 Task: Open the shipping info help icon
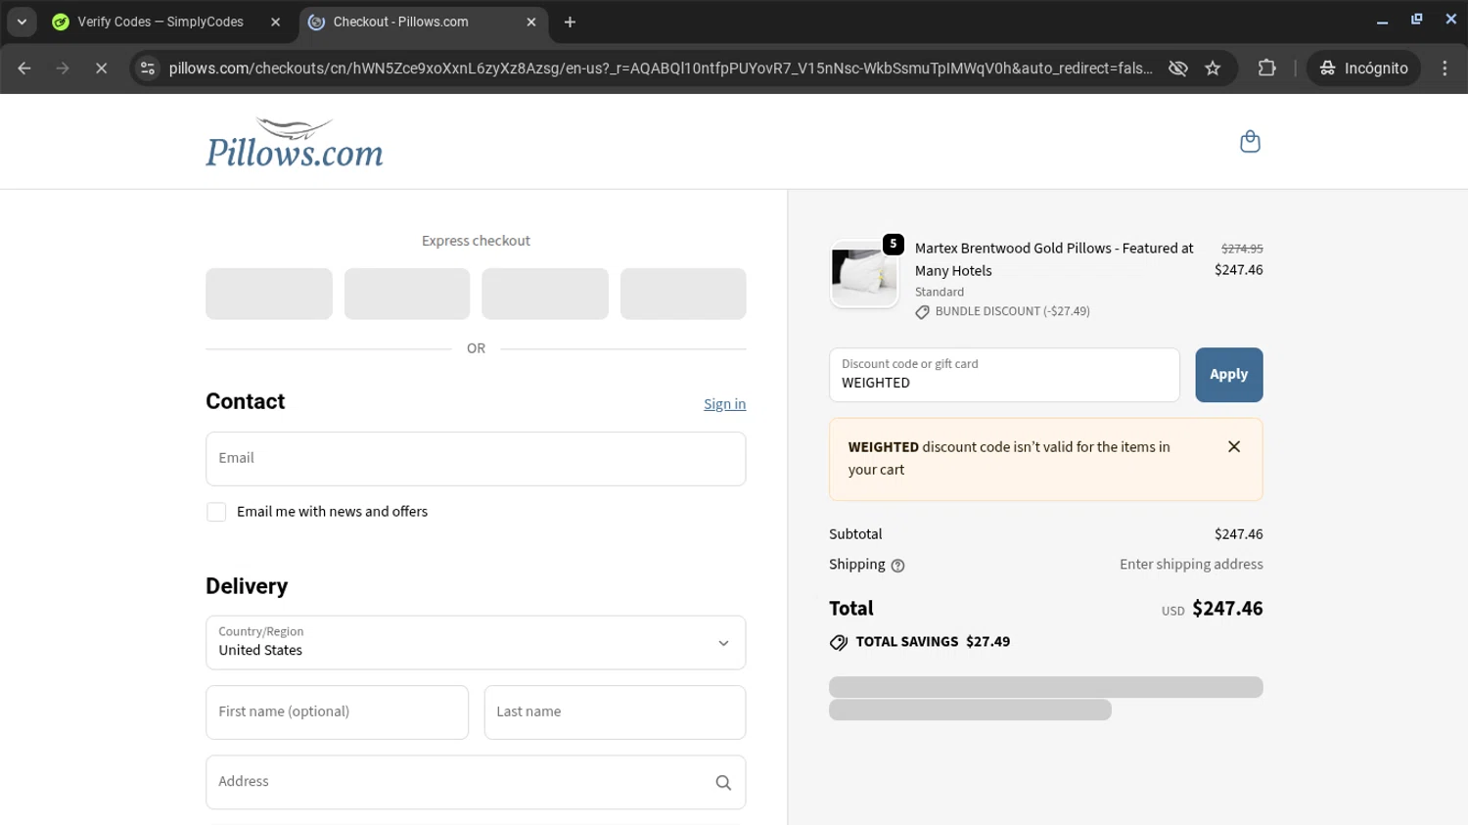click(x=898, y=566)
